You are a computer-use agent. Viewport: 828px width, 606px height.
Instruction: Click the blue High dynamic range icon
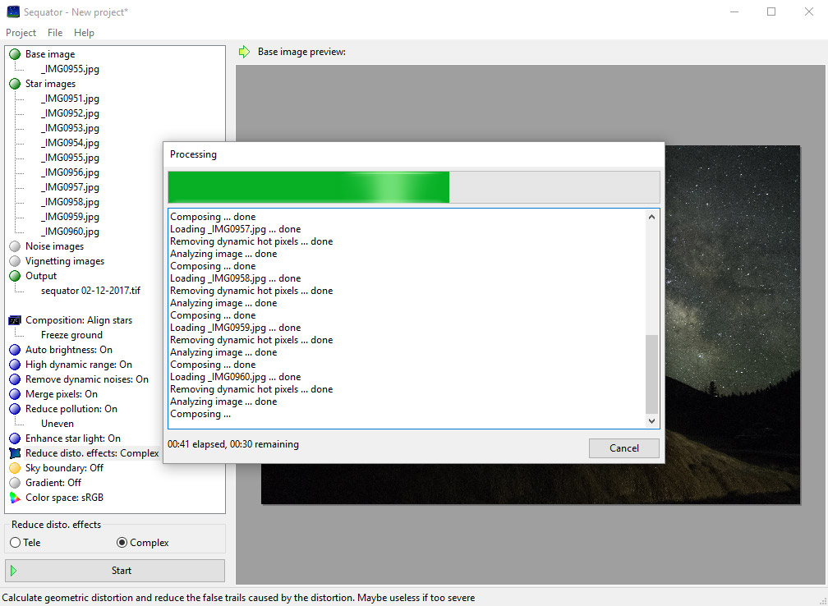(x=15, y=365)
